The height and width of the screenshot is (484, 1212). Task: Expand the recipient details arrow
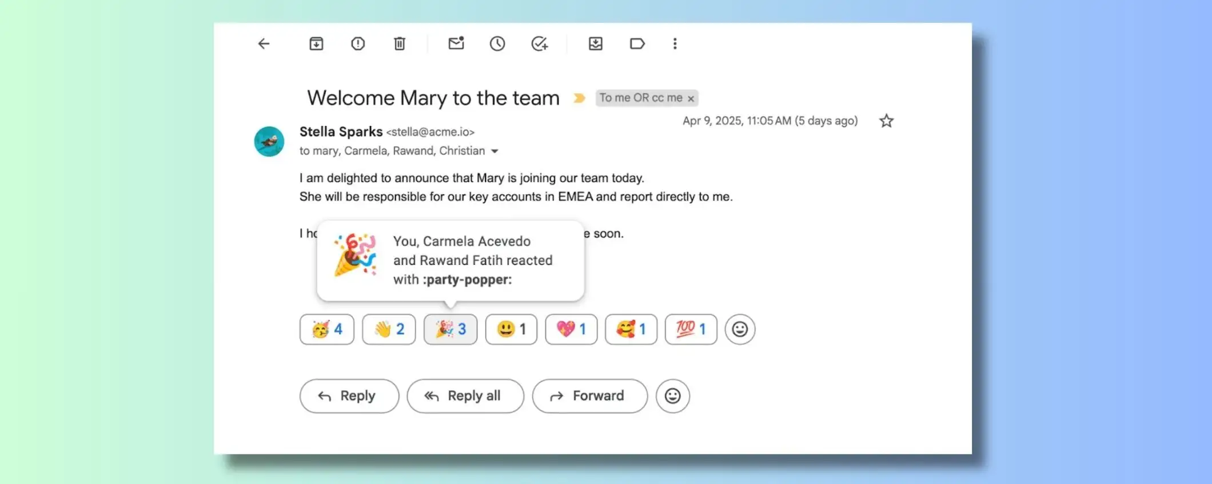click(x=495, y=151)
